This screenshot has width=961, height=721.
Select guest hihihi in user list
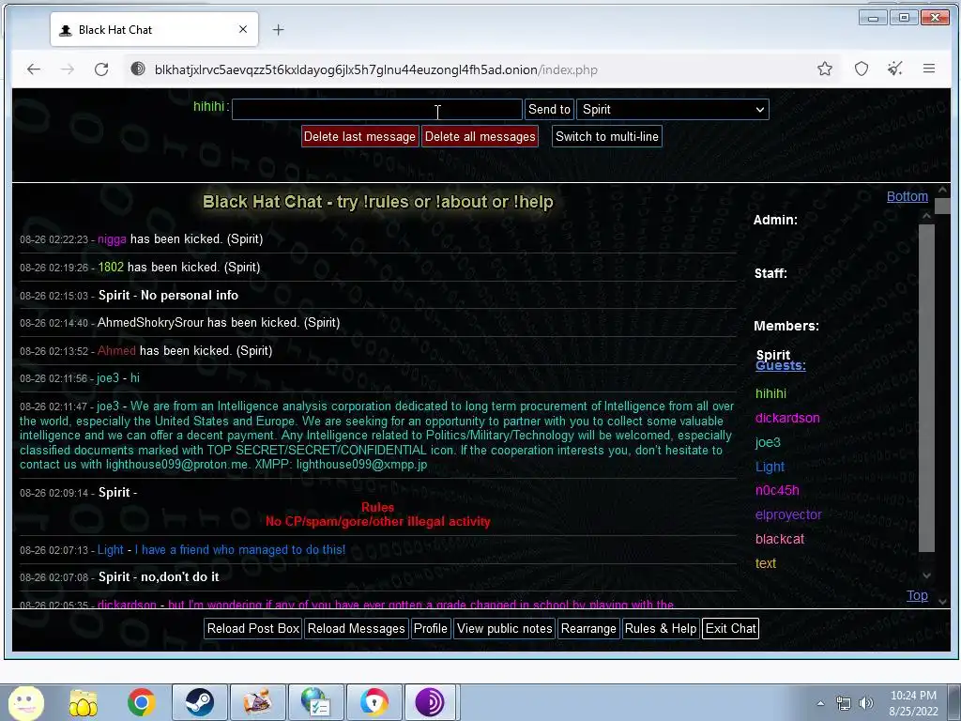click(770, 393)
